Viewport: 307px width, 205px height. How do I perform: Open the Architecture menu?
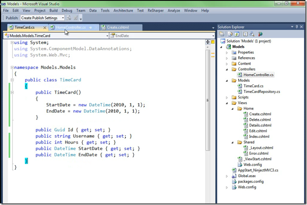[123, 11]
